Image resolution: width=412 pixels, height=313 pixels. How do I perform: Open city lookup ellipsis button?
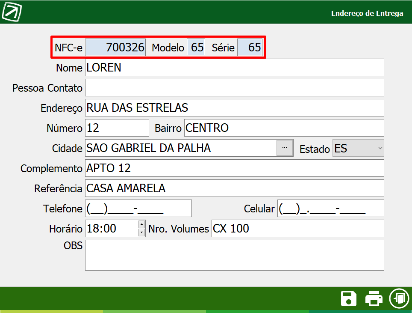tap(285, 148)
